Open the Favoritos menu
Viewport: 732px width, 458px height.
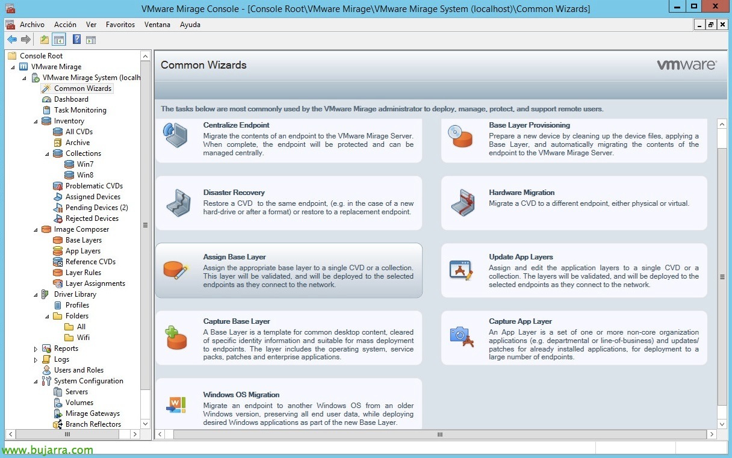pyautogui.click(x=120, y=25)
